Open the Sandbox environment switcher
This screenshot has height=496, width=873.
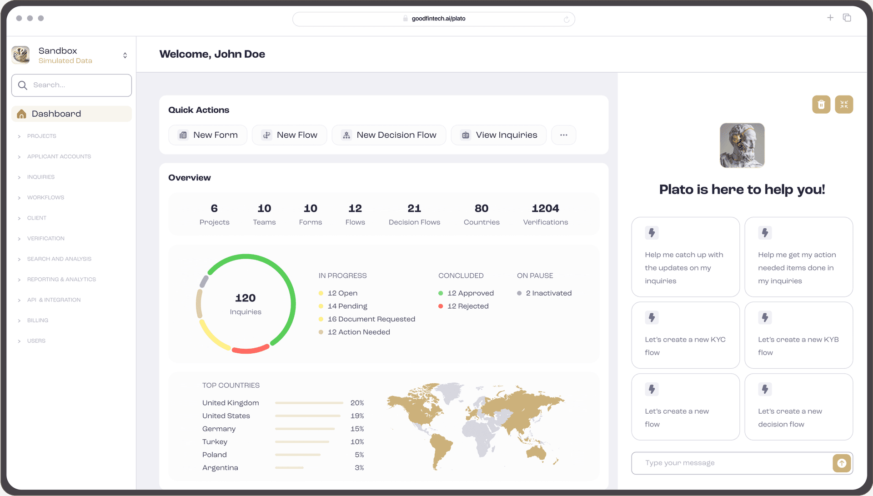tap(125, 55)
